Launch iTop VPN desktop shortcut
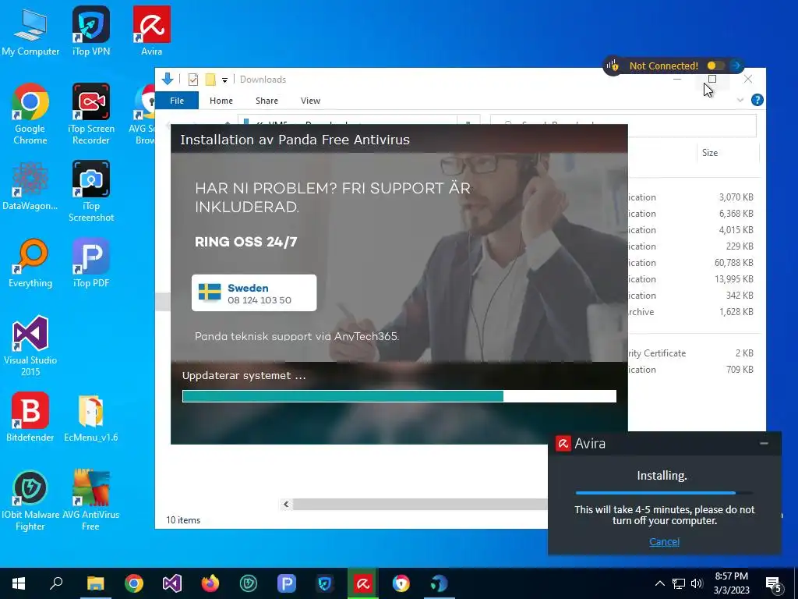Screen dimensions: 798x599 pyautogui.click(x=91, y=31)
